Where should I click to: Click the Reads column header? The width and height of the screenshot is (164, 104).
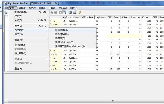tap(117, 17)
